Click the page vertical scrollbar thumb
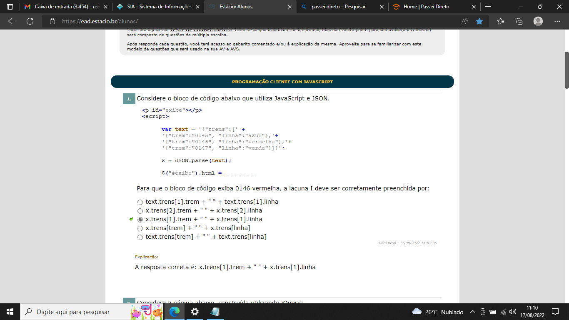 (567, 70)
